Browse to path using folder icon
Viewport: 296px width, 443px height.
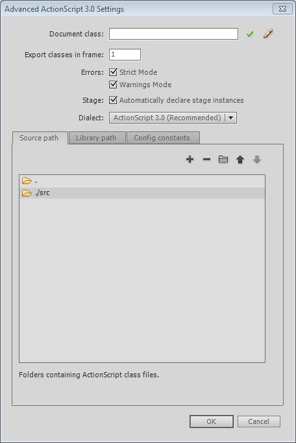[x=223, y=159]
